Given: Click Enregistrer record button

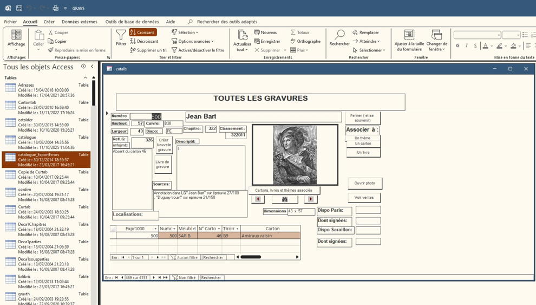Looking at the screenshot, I should tap(267, 41).
